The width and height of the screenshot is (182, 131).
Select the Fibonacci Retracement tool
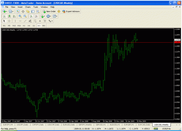(x=35, y=21)
